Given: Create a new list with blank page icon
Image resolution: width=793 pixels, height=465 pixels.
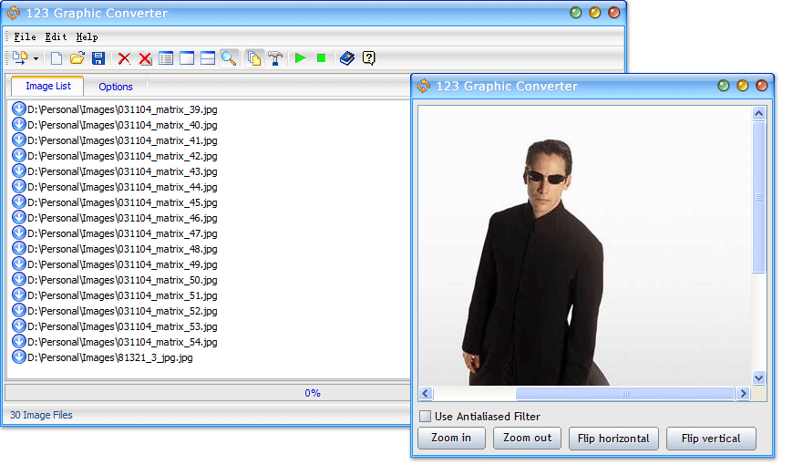Looking at the screenshot, I should tap(57, 58).
